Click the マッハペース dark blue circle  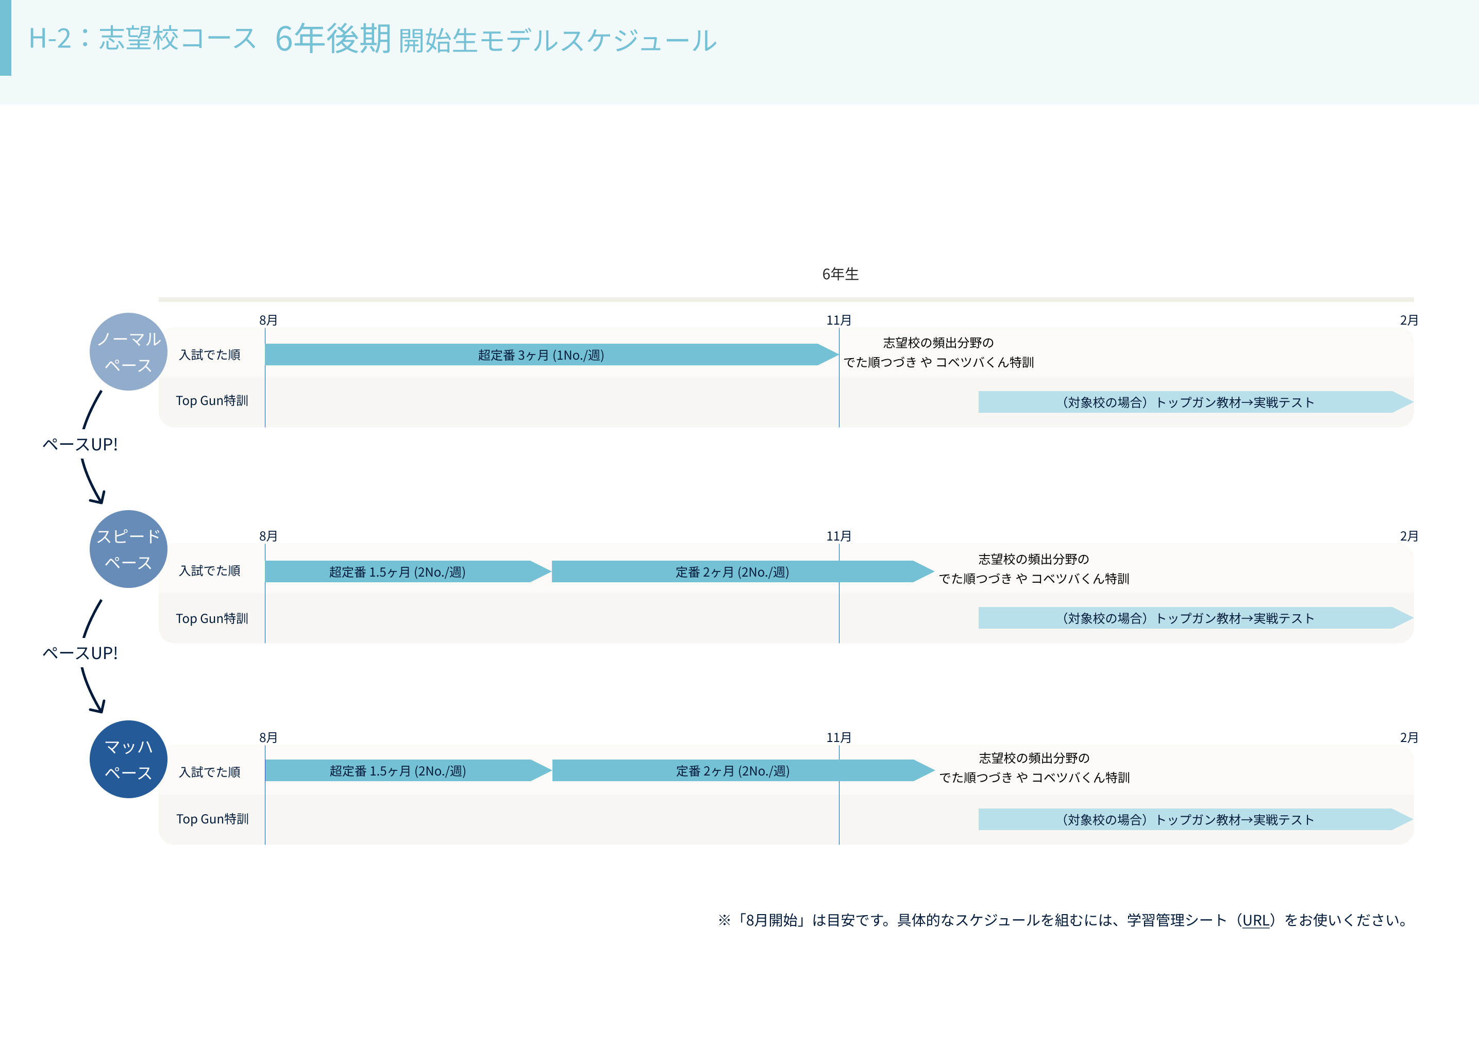[128, 759]
